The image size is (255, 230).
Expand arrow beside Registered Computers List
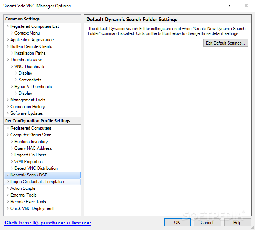pyautogui.click(x=7, y=26)
